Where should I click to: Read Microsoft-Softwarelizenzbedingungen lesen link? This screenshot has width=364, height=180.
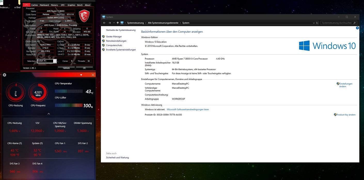[x=188, y=109]
